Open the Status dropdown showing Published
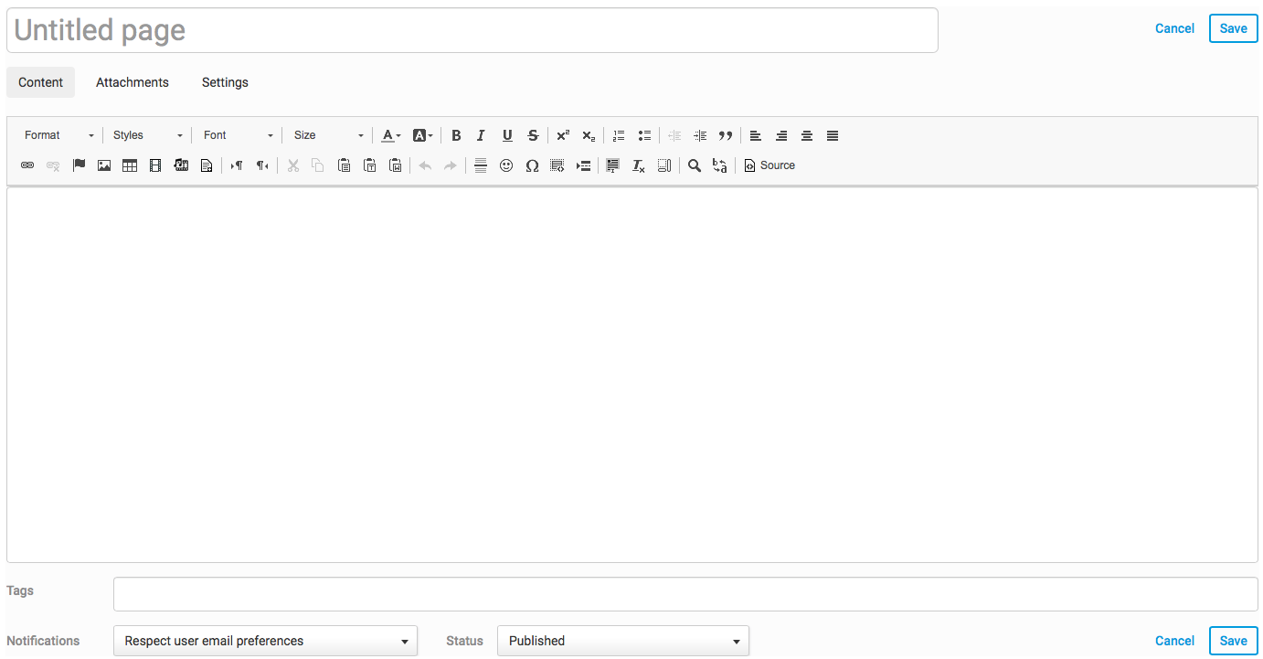 (x=623, y=641)
